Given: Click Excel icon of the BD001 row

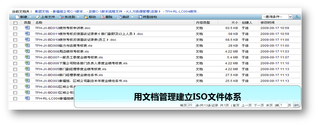Looking at the screenshot, I should tap(27, 92).
